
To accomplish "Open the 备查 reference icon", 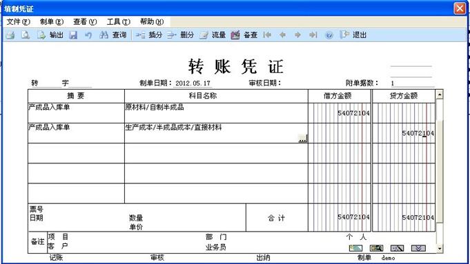I will click(x=244, y=35).
